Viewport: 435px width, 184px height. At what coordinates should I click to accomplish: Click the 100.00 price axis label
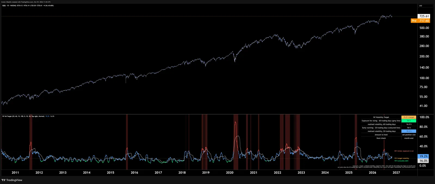(x=424, y=78)
